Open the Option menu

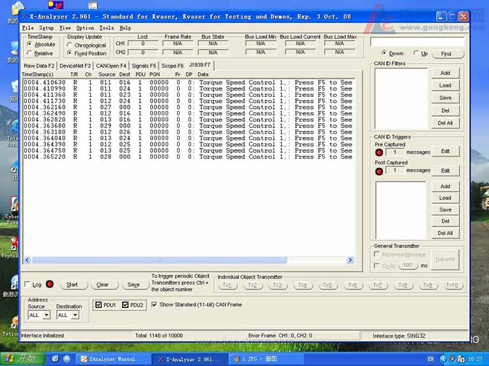pyautogui.click(x=85, y=28)
